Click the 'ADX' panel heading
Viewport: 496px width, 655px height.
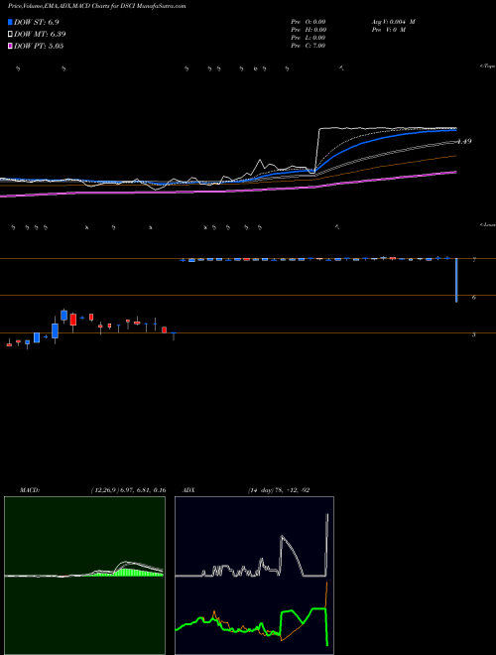click(x=188, y=490)
